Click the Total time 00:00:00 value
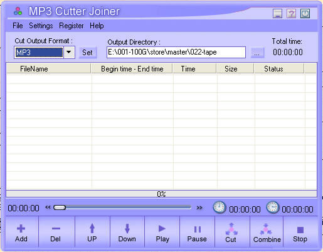323x252 pixels. [x=288, y=52]
